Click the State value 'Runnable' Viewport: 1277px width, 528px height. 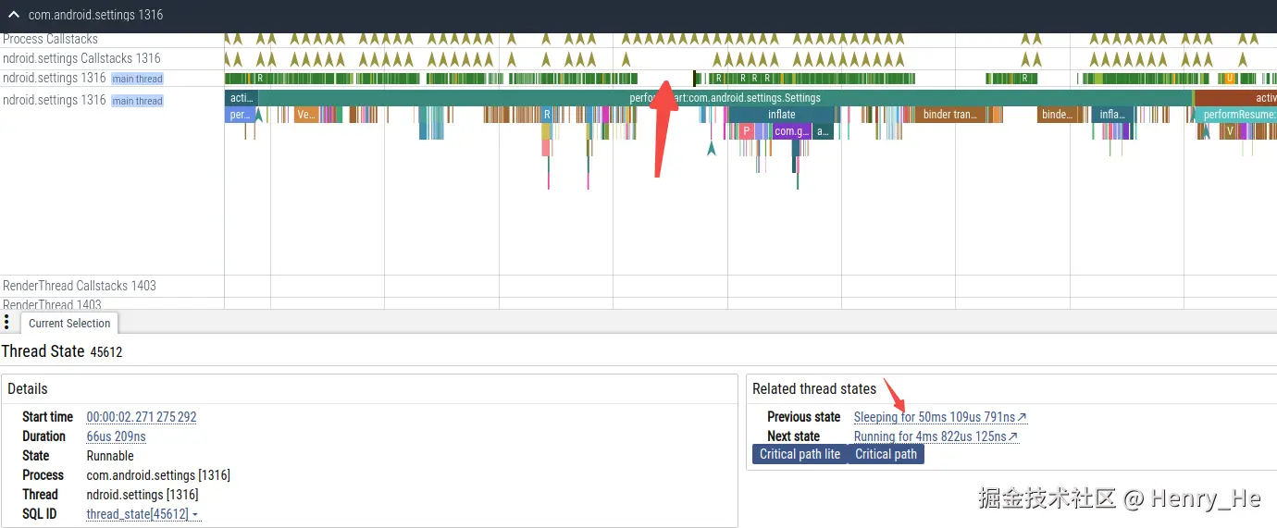point(110,456)
